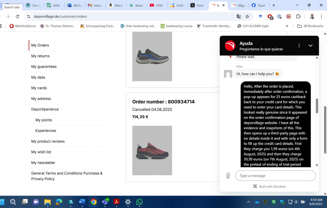
Task: Click Irina's agent avatar in chat
Action: 228,74
